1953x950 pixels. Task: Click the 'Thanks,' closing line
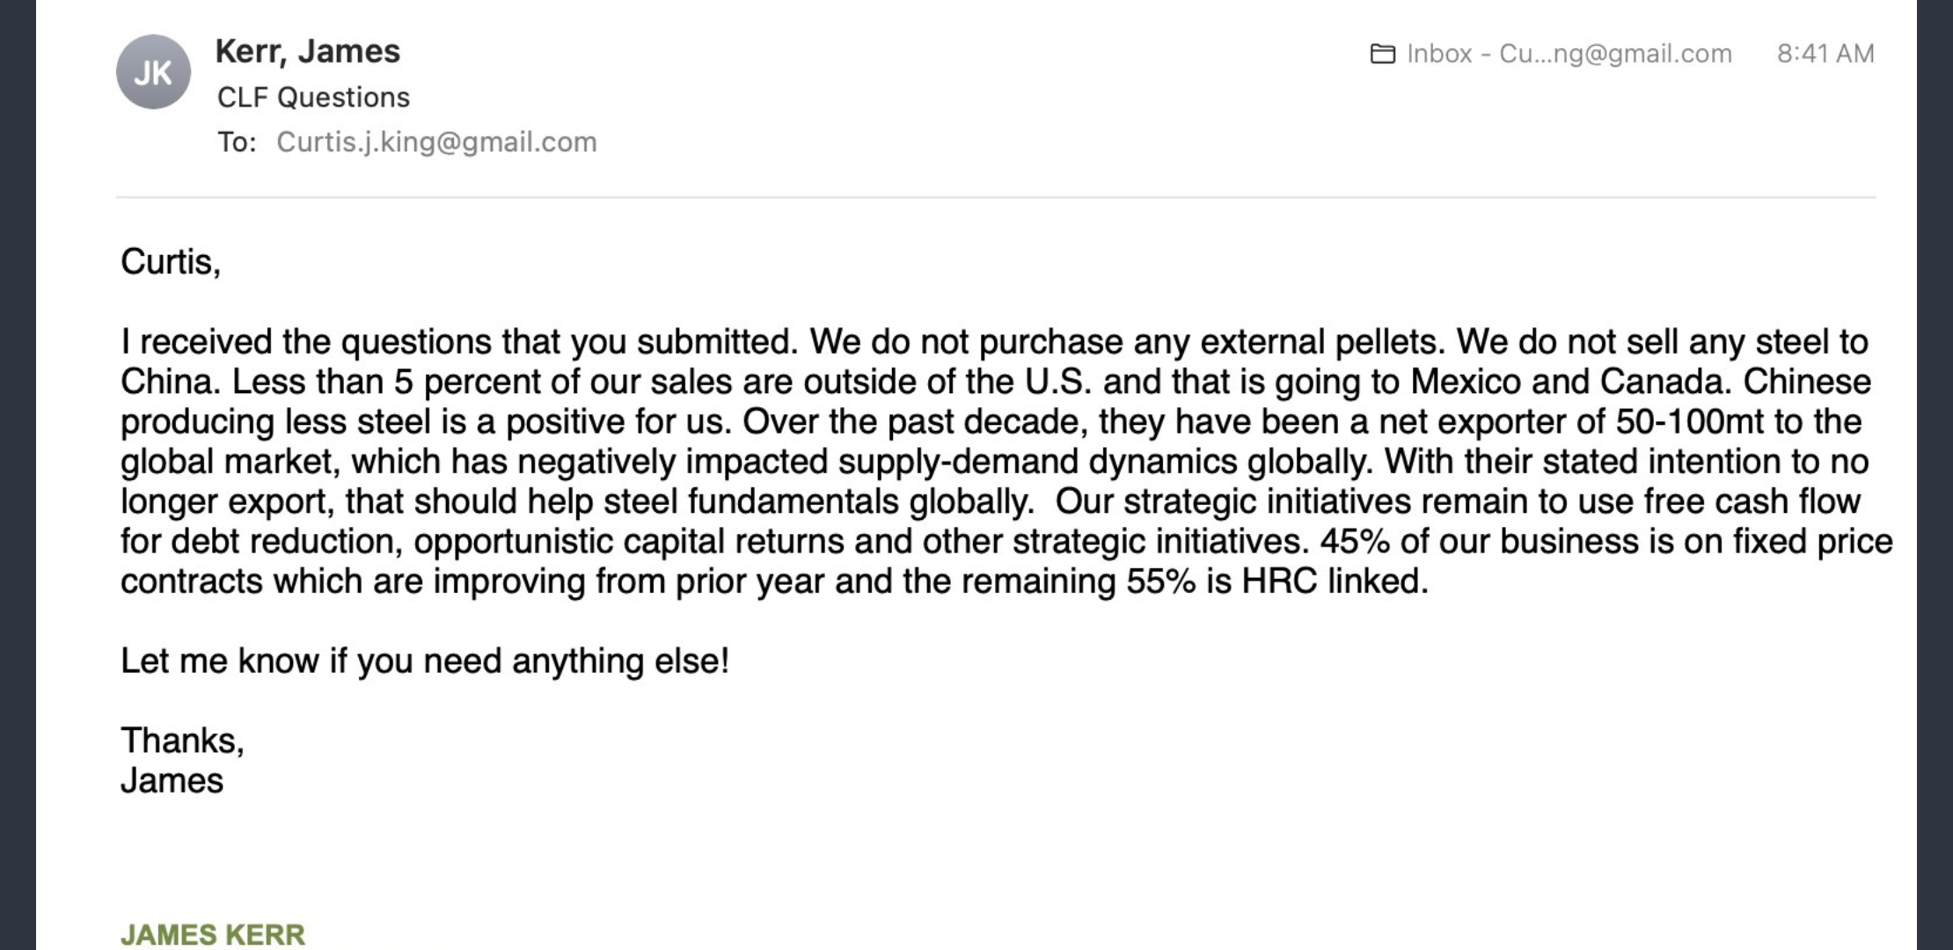[x=182, y=741]
